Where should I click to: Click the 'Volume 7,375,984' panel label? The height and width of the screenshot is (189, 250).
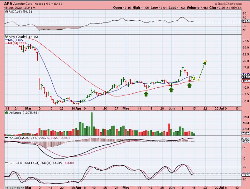pos(24,113)
